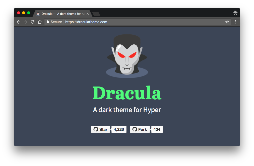Click the Dracula favicon in the tab
The height and width of the screenshot is (166, 254).
pos(38,14)
